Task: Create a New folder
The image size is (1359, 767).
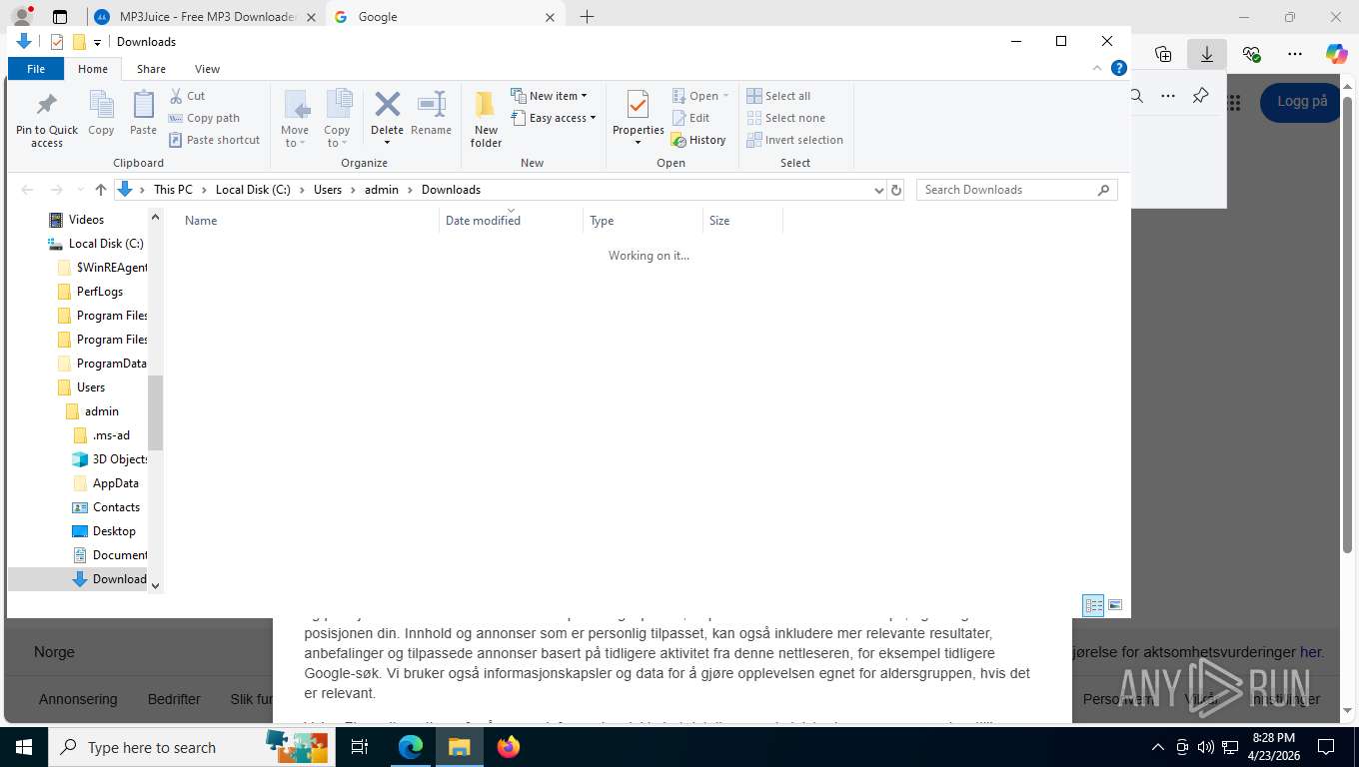Action: [x=486, y=120]
